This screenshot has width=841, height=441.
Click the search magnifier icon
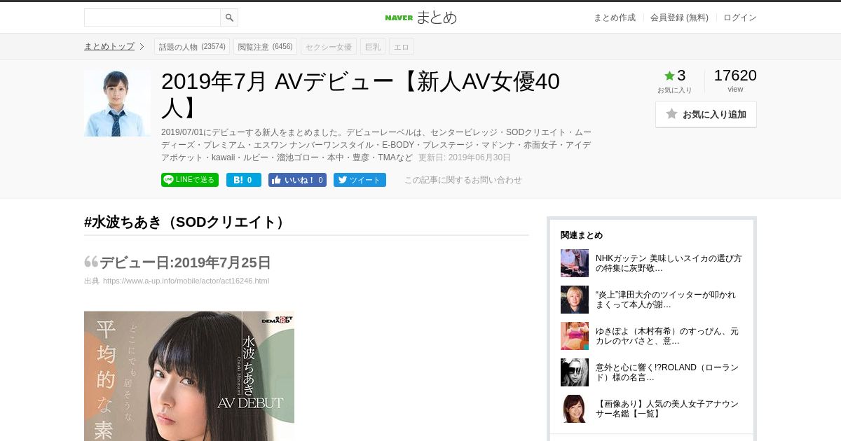(x=230, y=17)
